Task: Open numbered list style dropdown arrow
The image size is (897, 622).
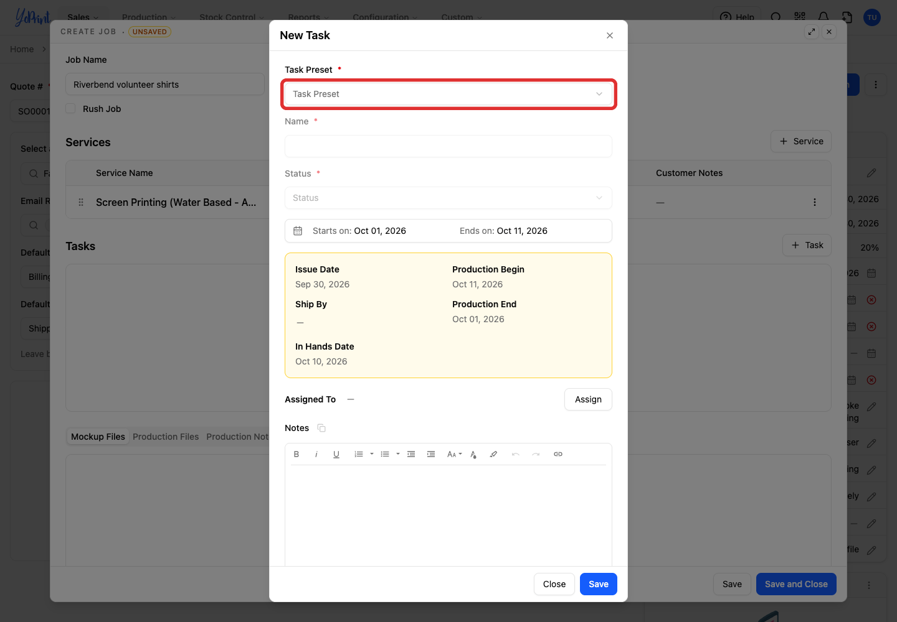Action: click(x=372, y=454)
